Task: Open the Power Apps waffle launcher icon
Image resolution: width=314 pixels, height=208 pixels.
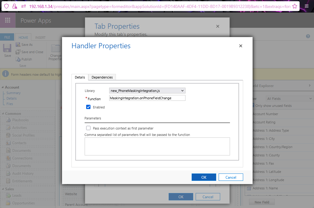Action: (x=8, y=21)
